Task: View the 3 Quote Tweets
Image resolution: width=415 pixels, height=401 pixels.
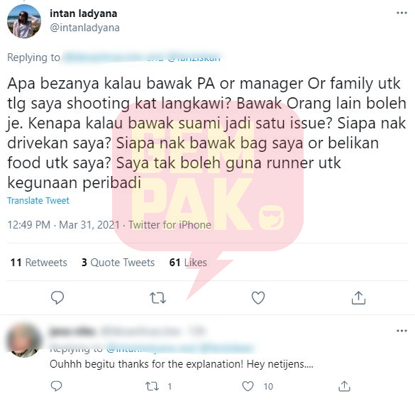Action: click(x=118, y=263)
